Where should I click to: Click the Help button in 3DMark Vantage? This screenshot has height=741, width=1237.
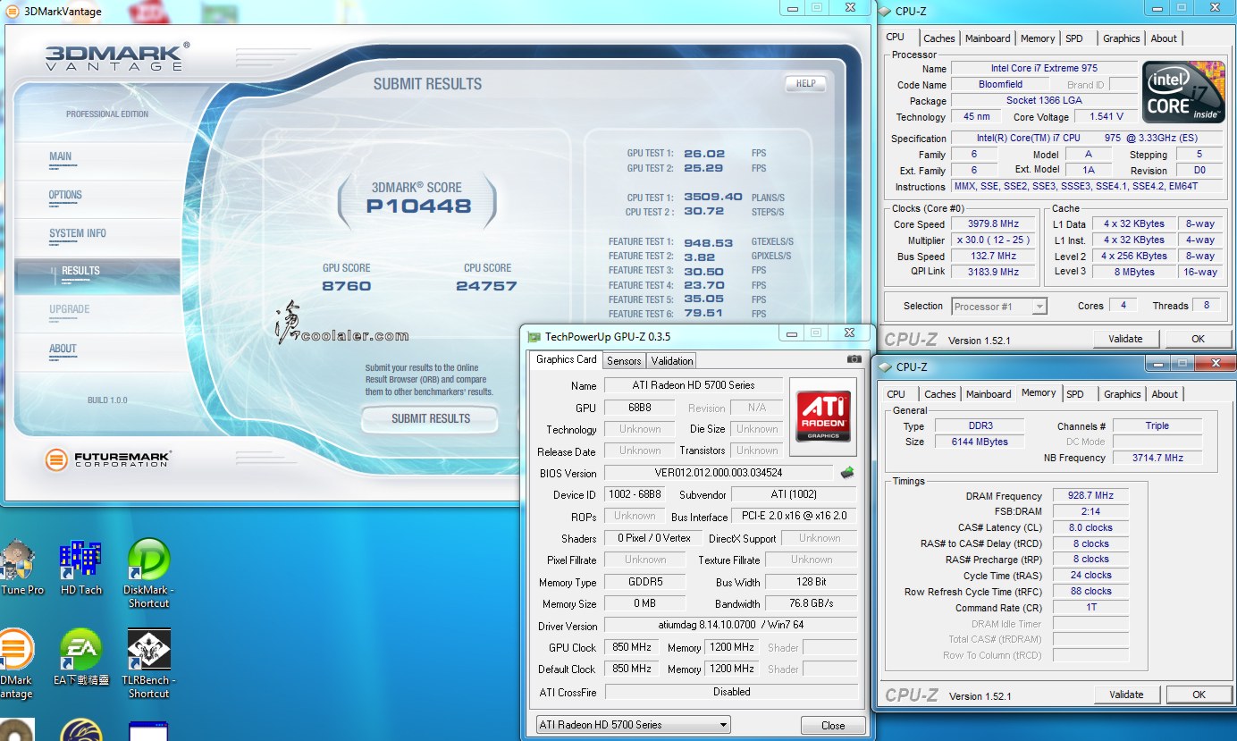point(805,83)
